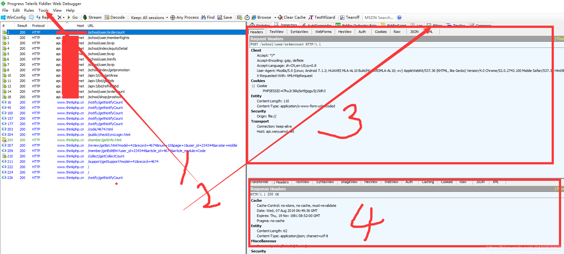564x254 pixels.
Task: Select response JSON tab
Action: (480, 182)
